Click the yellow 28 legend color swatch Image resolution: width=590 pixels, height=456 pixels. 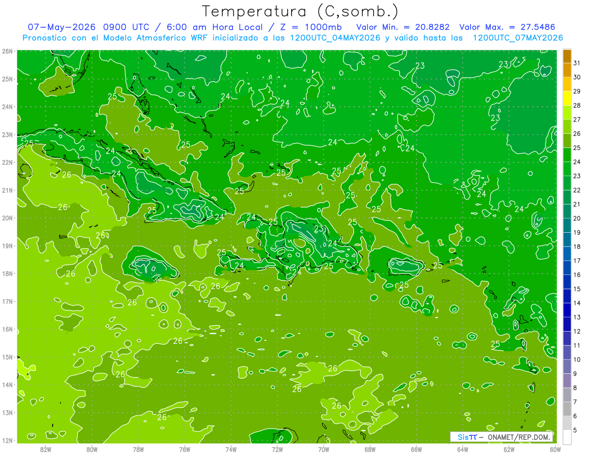[x=567, y=98]
